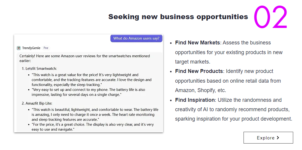Click the TrendyGenie bot avatar icon
This screenshot has width=302, height=150.
(19, 48)
